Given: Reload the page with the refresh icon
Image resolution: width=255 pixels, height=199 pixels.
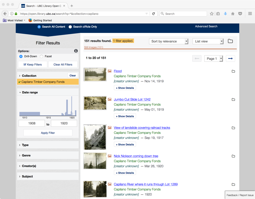Looking at the screenshot, I should coord(153,14).
